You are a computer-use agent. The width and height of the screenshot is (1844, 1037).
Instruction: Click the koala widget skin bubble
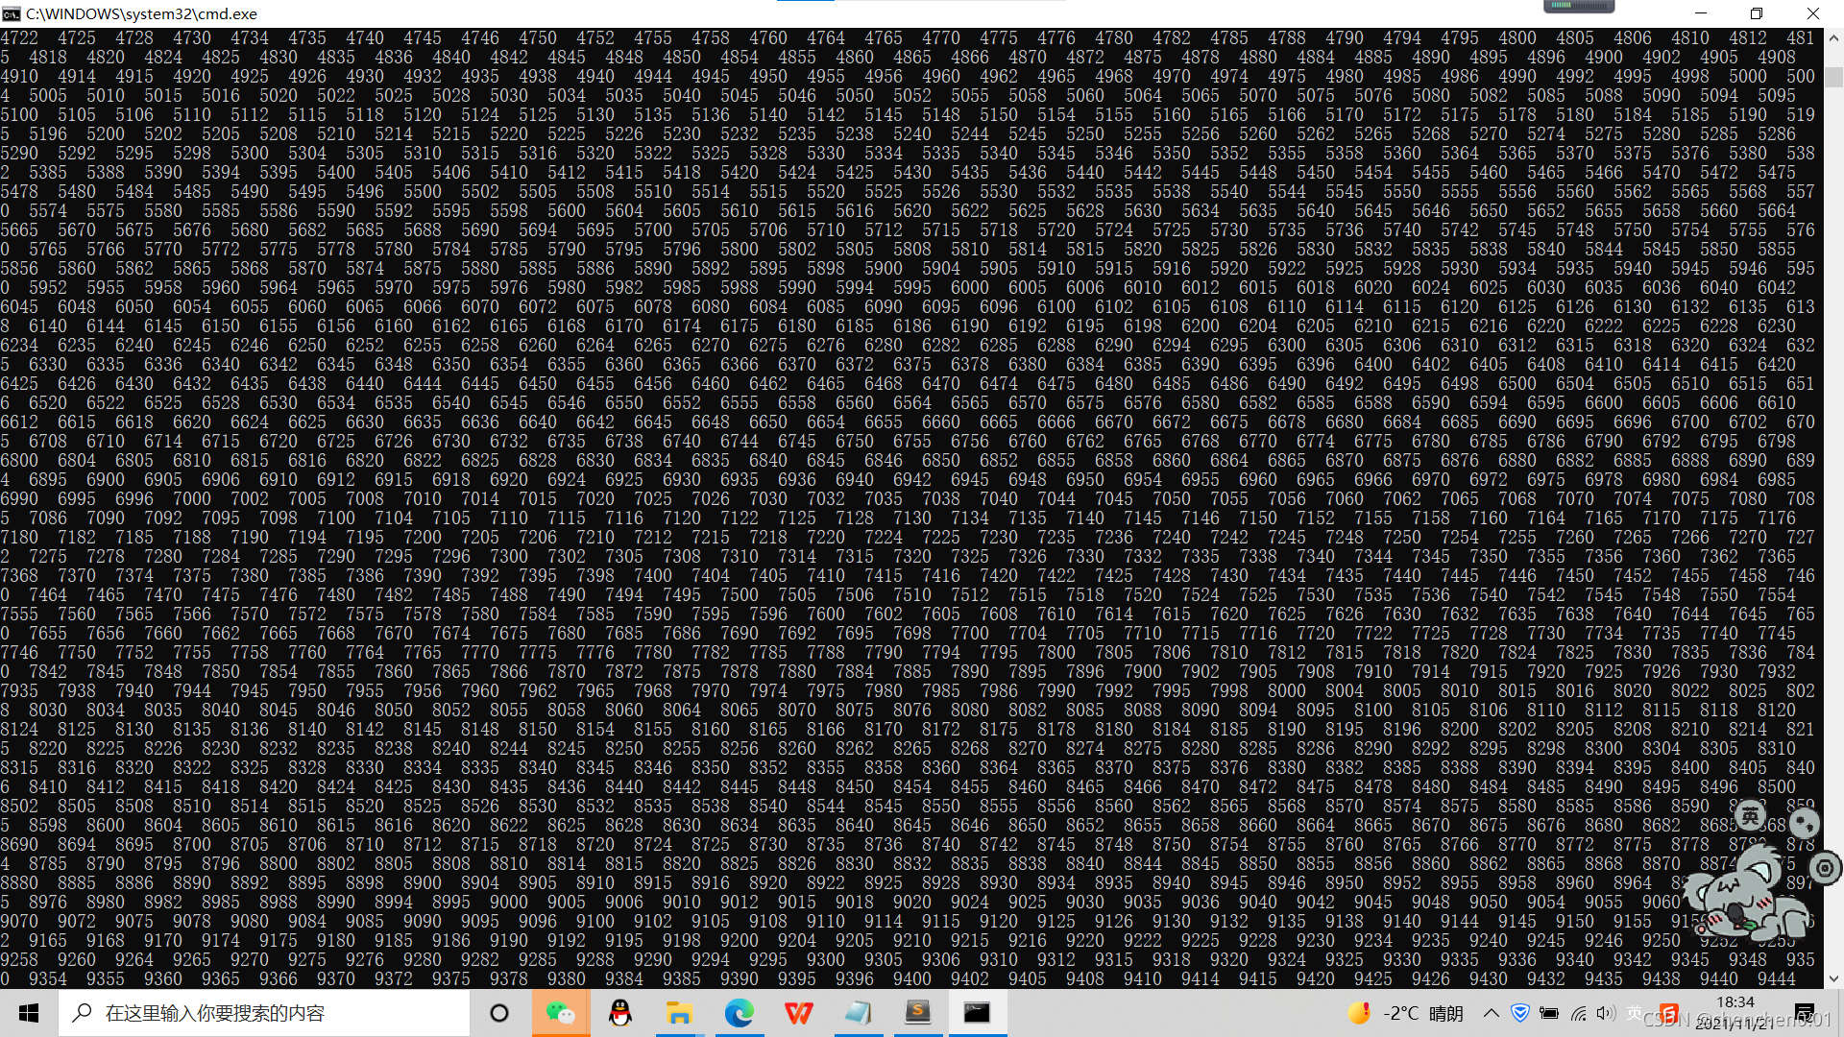point(1804,823)
